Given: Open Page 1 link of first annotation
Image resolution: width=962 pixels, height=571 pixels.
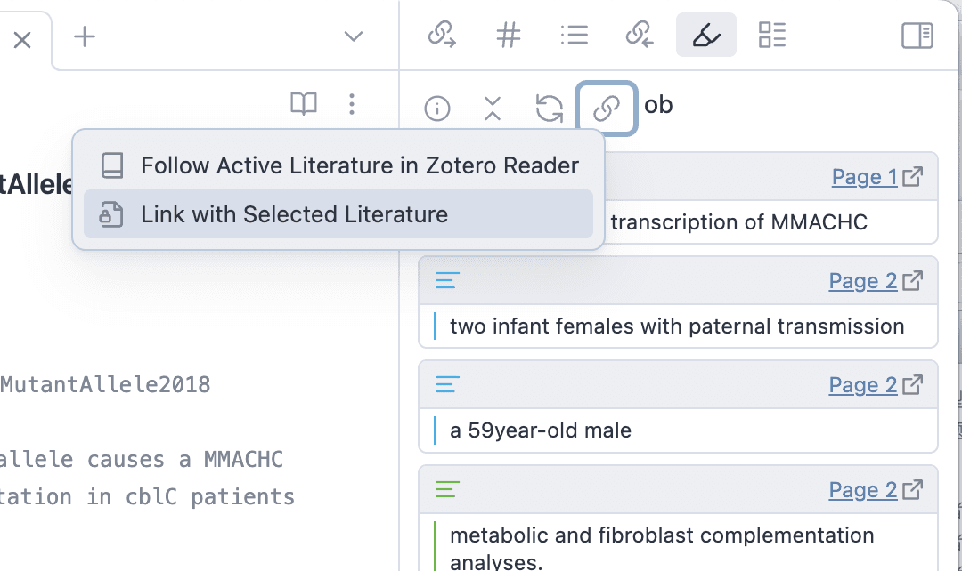Looking at the screenshot, I should click(864, 177).
